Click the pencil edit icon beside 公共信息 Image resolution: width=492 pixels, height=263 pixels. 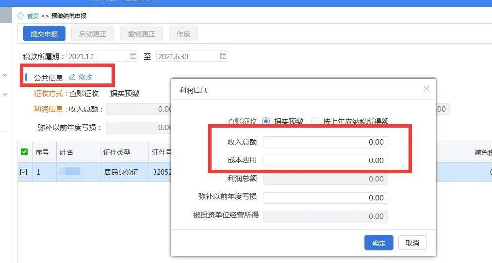pyautogui.click(x=72, y=77)
